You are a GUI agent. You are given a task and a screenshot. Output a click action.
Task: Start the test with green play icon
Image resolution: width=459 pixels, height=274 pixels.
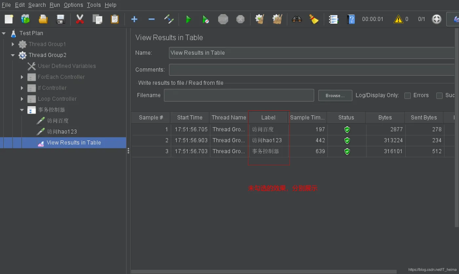click(189, 19)
